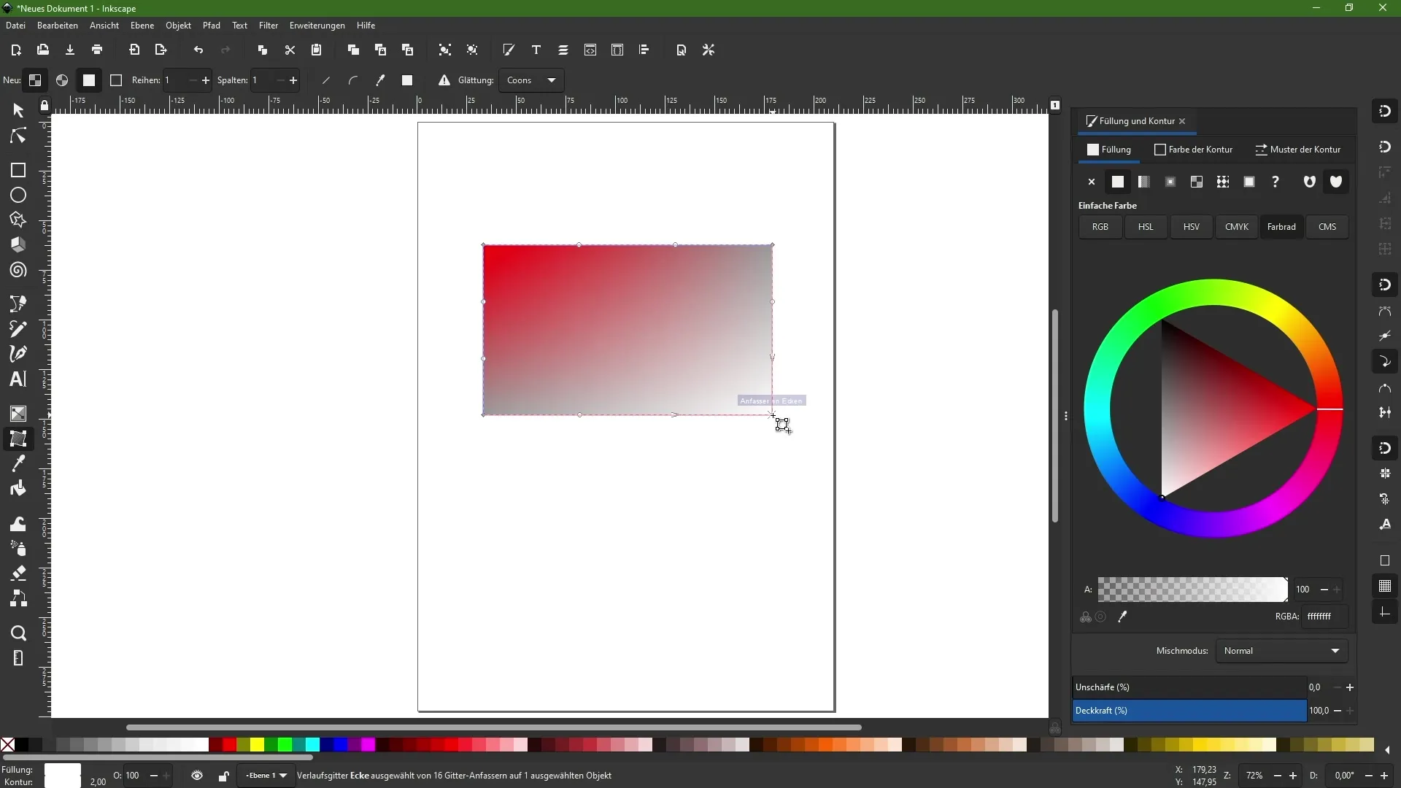Click the Deckkraft opacity slider bar

[x=1189, y=711]
